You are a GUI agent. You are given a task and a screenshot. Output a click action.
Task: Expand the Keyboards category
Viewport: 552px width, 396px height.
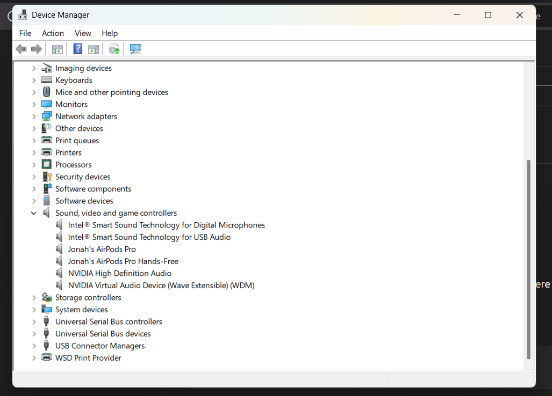[34, 80]
